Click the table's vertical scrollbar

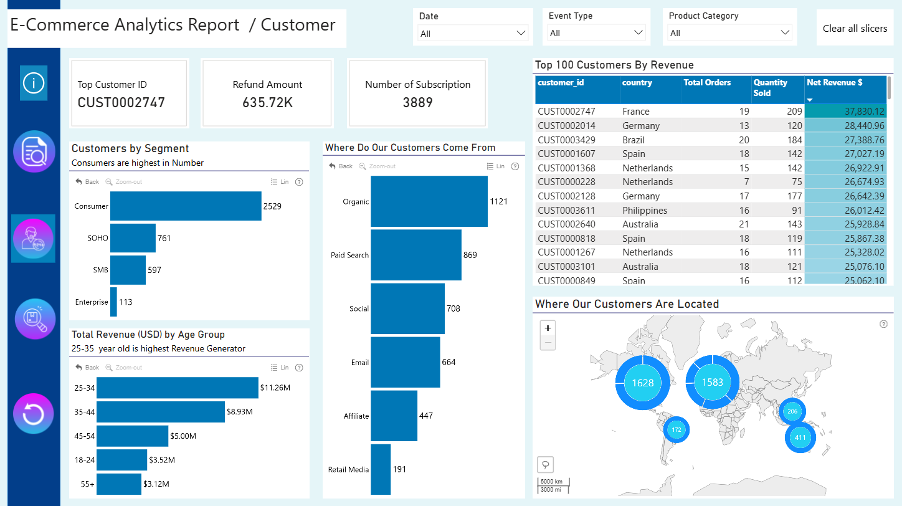890,88
